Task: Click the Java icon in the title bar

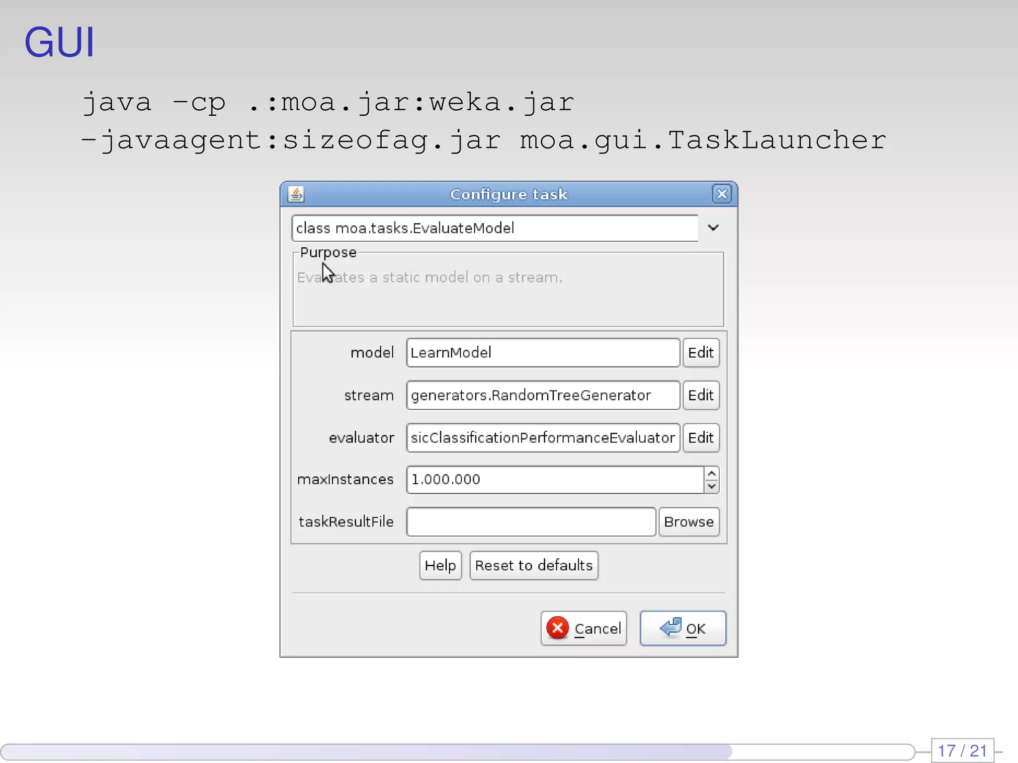Action: click(x=296, y=194)
